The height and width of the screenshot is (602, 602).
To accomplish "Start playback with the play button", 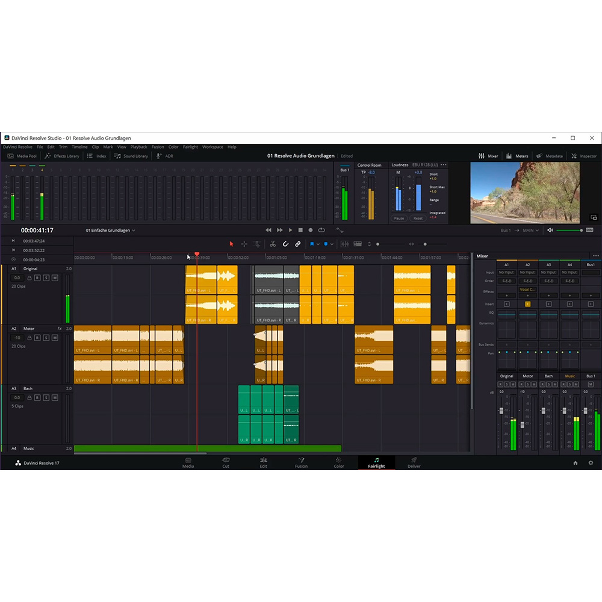I will pos(290,230).
